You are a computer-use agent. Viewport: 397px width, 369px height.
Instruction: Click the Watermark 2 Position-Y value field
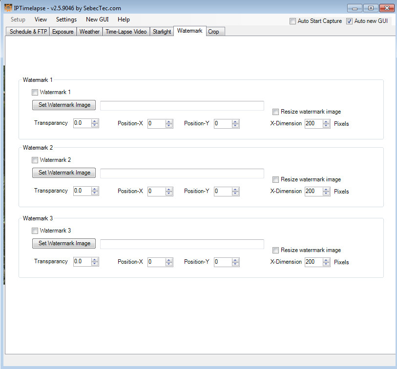click(x=223, y=192)
